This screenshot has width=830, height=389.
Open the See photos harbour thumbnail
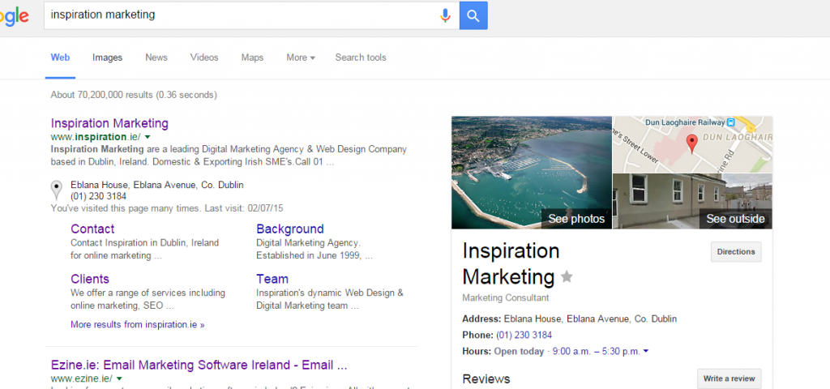click(x=532, y=173)
